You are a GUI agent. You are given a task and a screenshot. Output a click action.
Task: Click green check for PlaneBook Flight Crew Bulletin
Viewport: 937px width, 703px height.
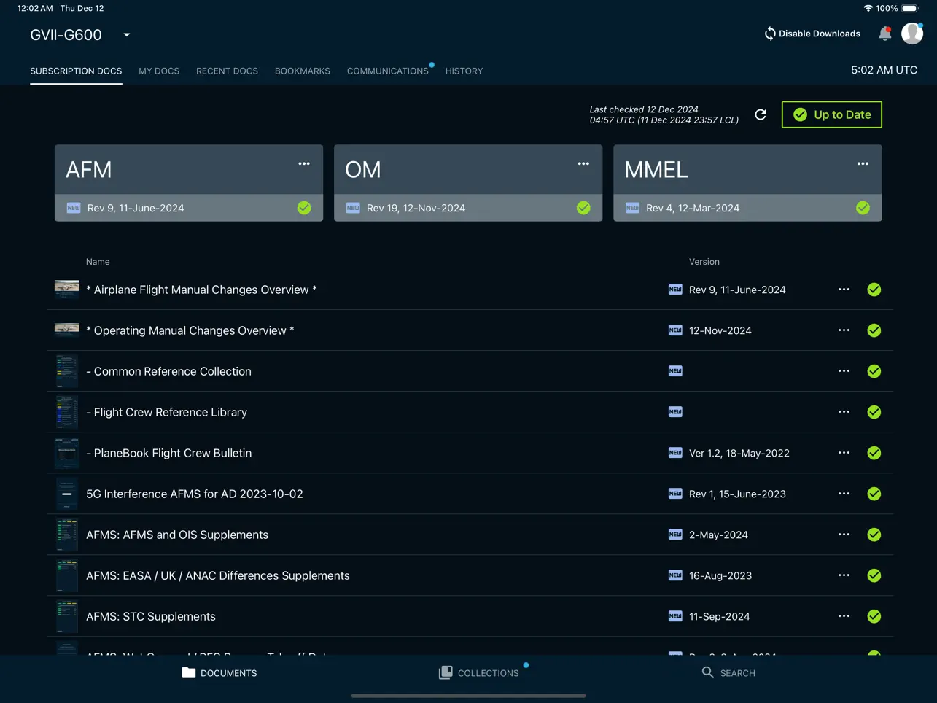[874, 453]
